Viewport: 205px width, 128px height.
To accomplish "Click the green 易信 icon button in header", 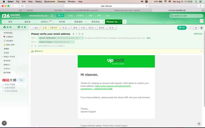I will pos(60,16).
